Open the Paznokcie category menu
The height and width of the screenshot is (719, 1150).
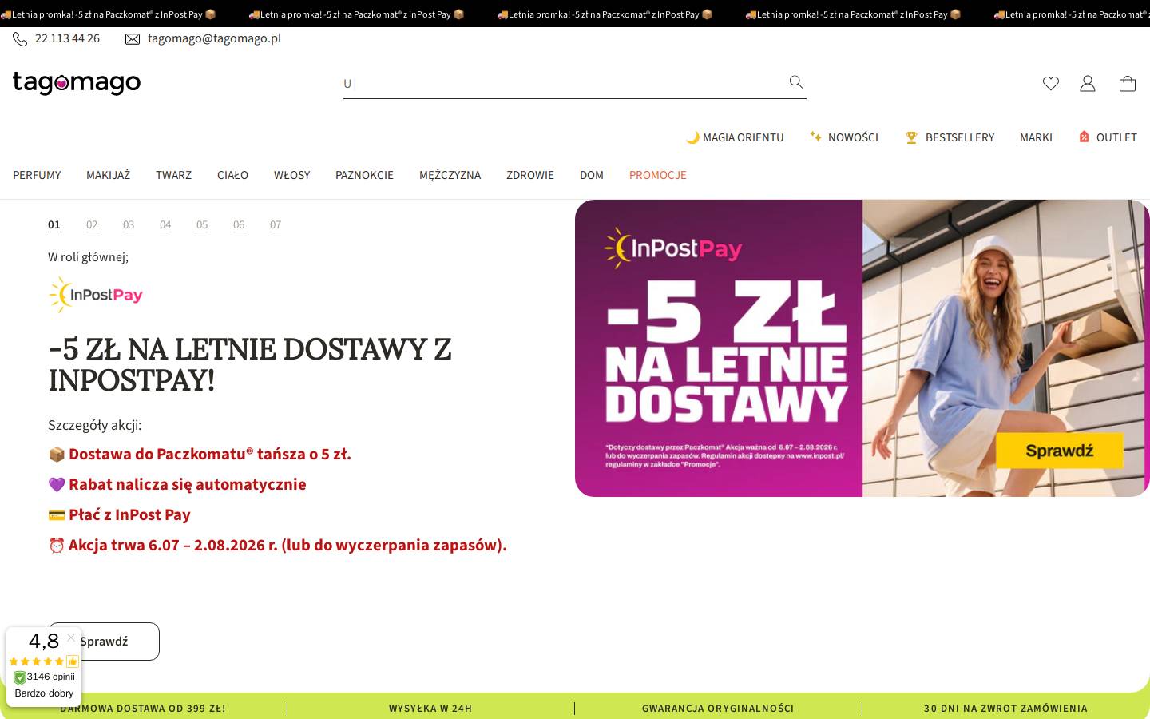[364, 175]
